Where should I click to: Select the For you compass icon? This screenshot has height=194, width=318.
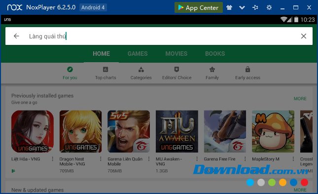(x=70, y=70)
